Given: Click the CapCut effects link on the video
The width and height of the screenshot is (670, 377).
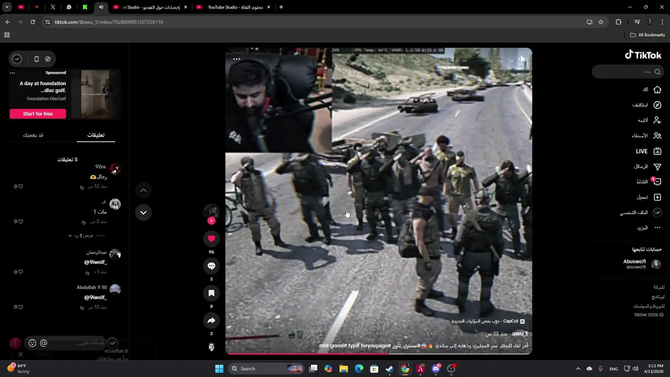Looking at the screenshot, I should click(488, 321).
